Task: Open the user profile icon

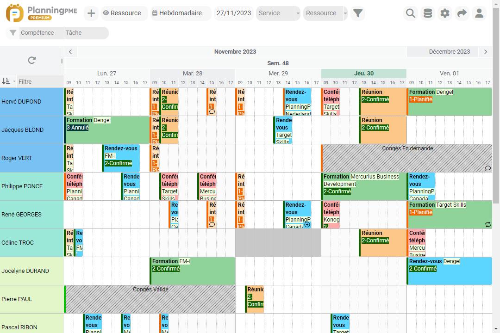Action: [x=479, y=13]
